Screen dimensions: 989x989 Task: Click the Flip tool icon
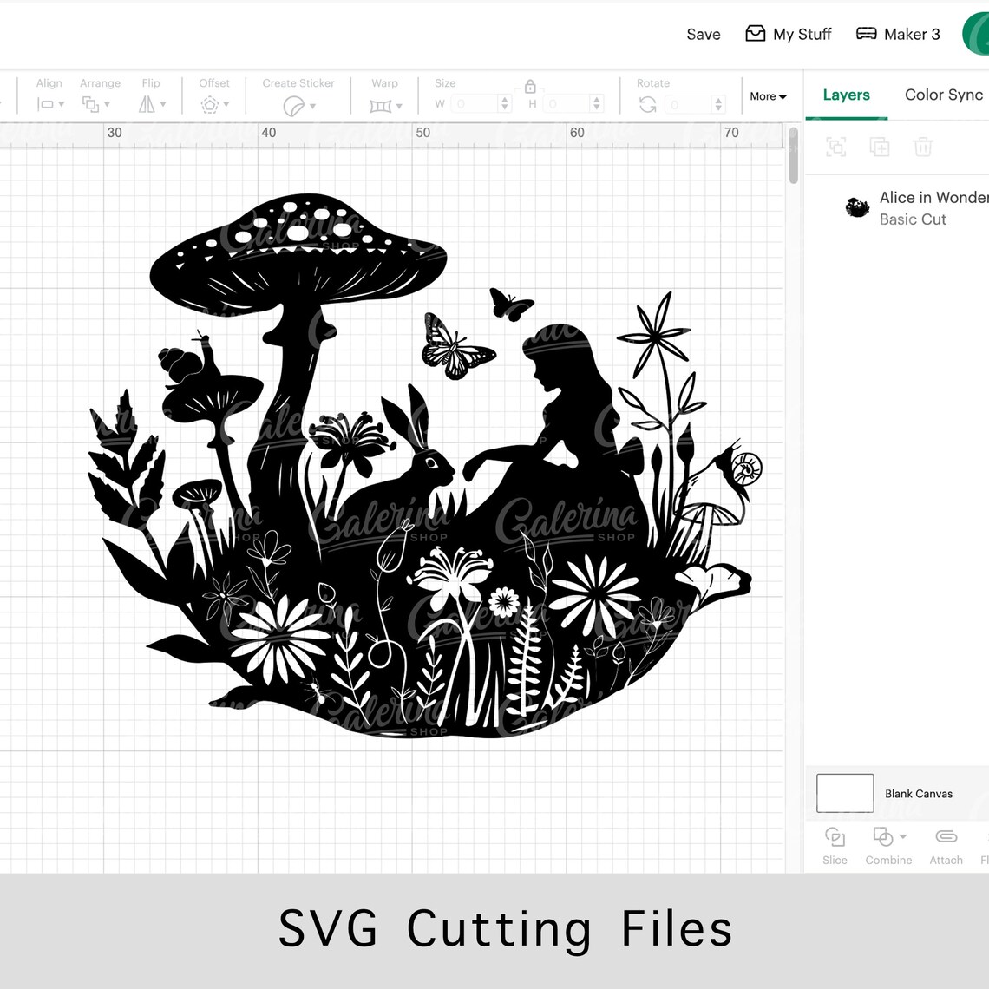coord(147,104)
